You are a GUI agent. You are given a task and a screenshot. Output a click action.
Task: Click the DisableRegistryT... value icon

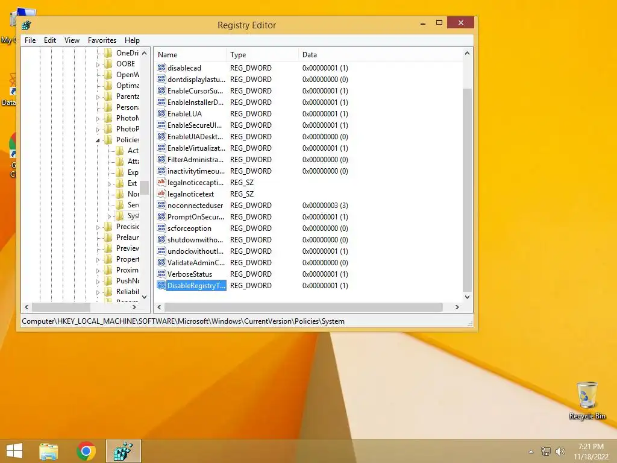point(161,285)
